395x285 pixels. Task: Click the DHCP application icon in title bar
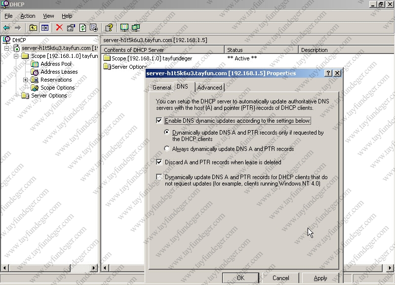point(5,4)
